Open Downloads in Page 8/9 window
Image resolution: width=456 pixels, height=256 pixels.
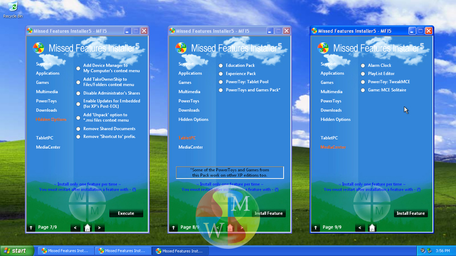pos(189,111)
